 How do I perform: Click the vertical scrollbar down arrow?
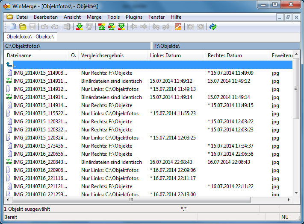pos(296,192)
